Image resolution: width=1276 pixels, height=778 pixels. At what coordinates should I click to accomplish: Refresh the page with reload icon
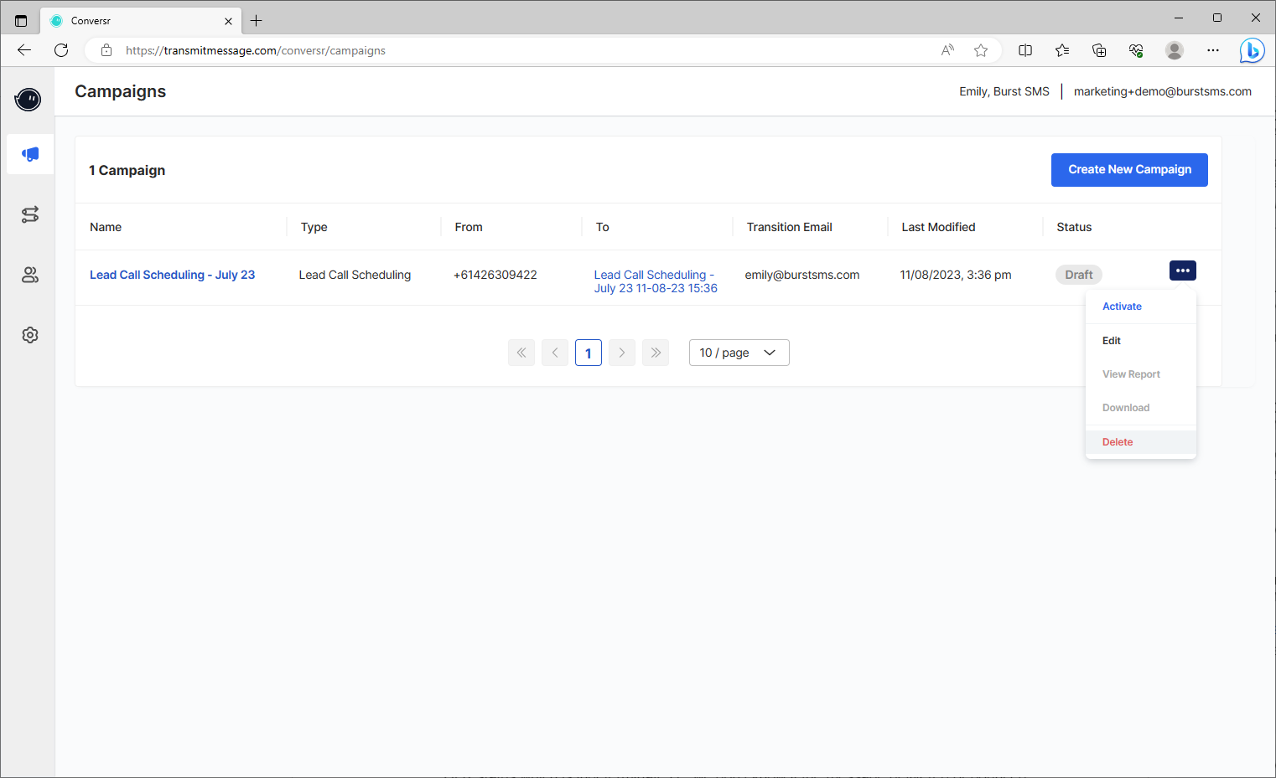point(61,50)
